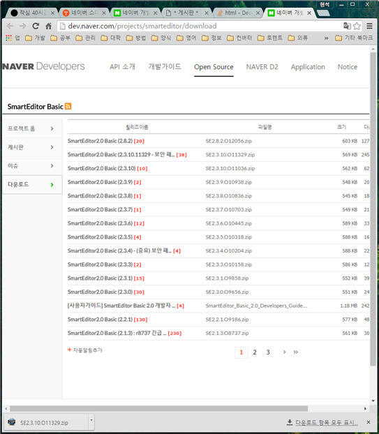Click 다운로드 항목 모두 표시 link
This screenshot has height=434, width=379.
point(326,422)
